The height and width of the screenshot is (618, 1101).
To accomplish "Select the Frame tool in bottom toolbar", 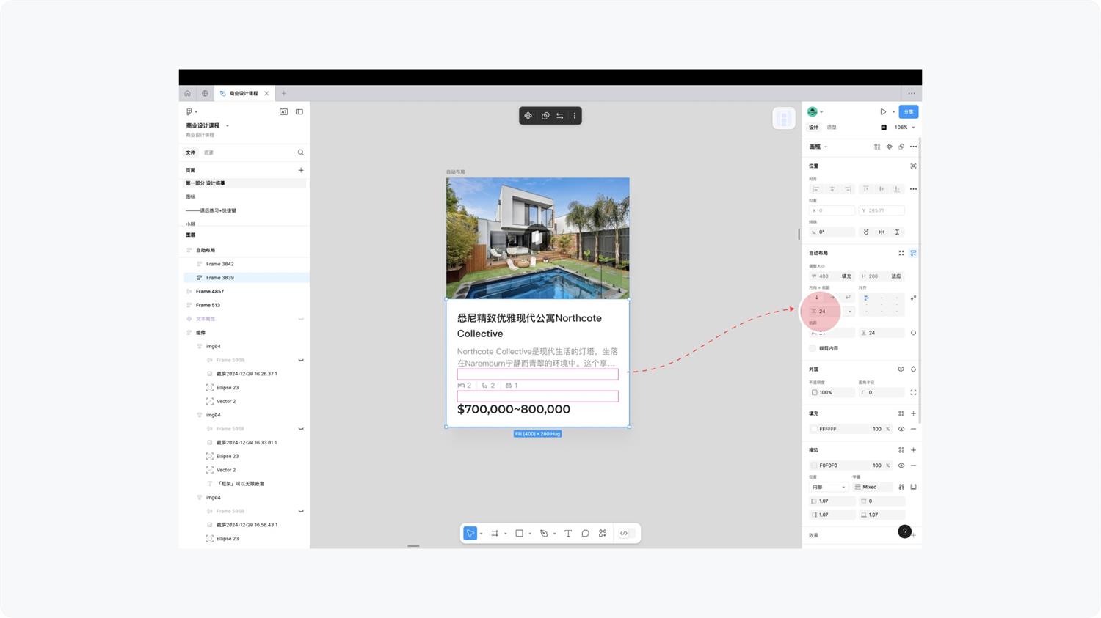I will (495, 534).
